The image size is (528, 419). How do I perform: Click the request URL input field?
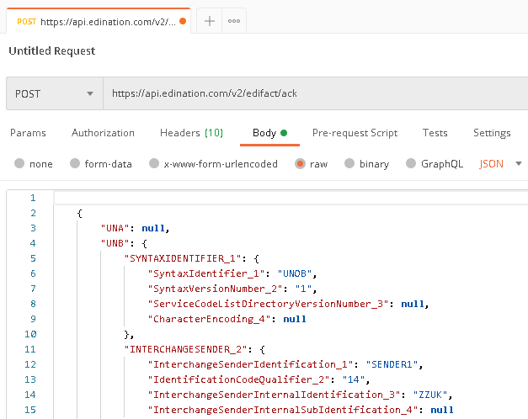316,93
